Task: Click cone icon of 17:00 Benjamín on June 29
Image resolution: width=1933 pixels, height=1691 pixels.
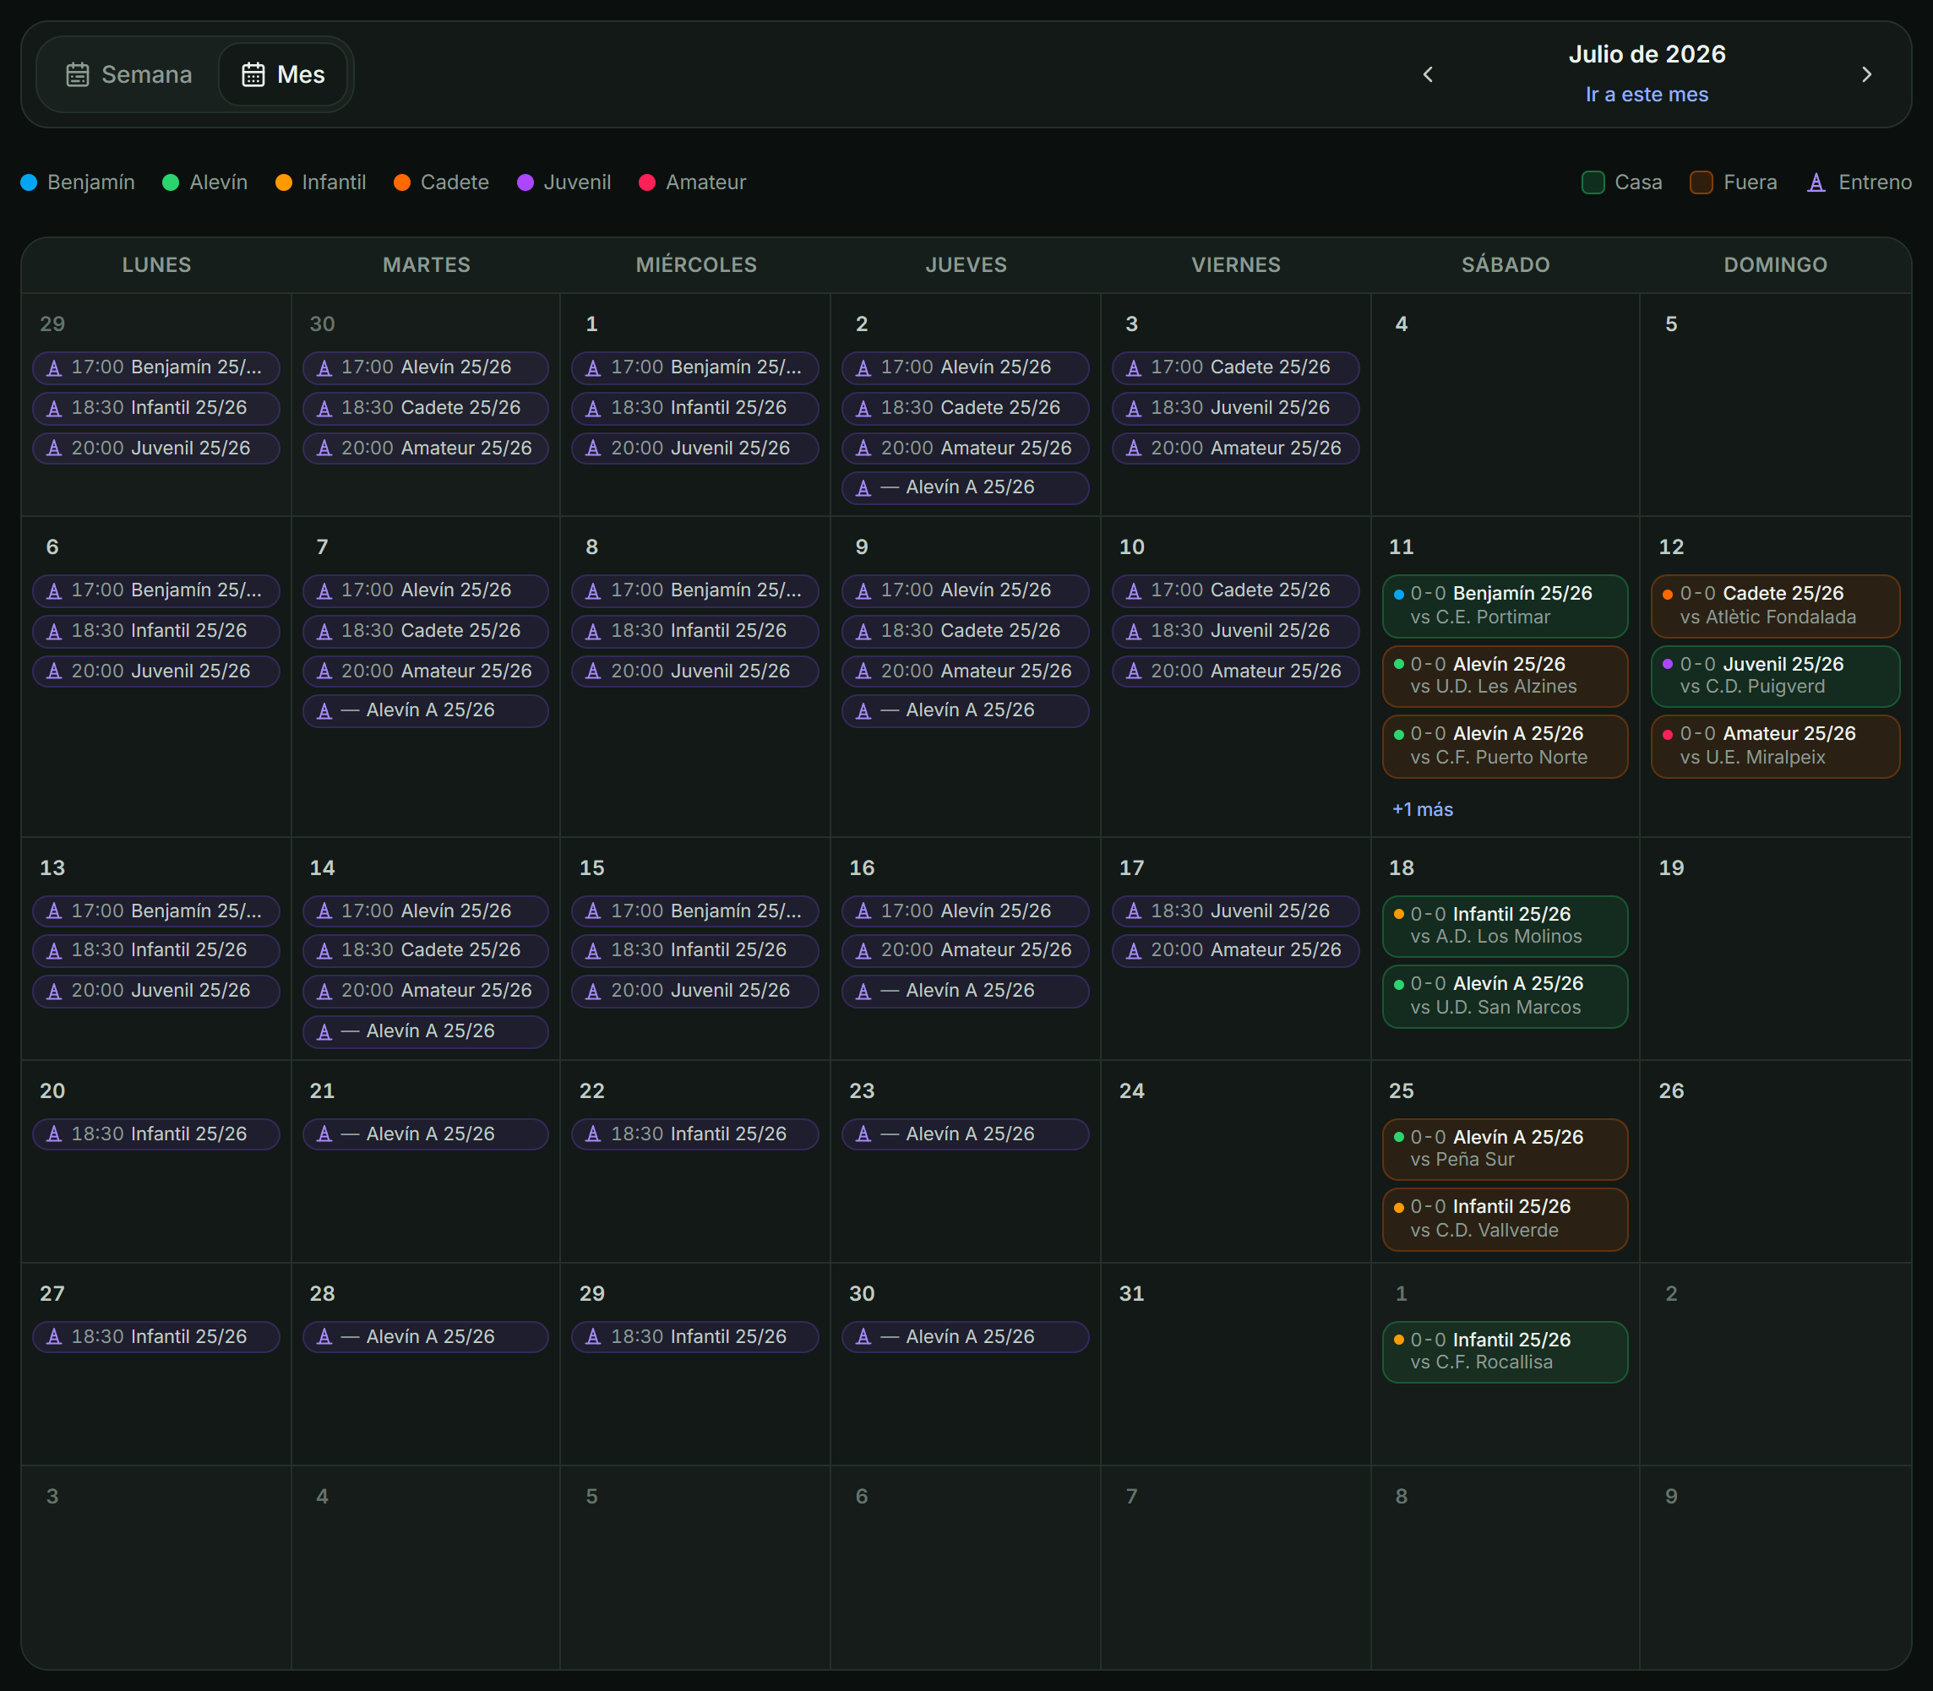Action: click(x=54, y=368)
